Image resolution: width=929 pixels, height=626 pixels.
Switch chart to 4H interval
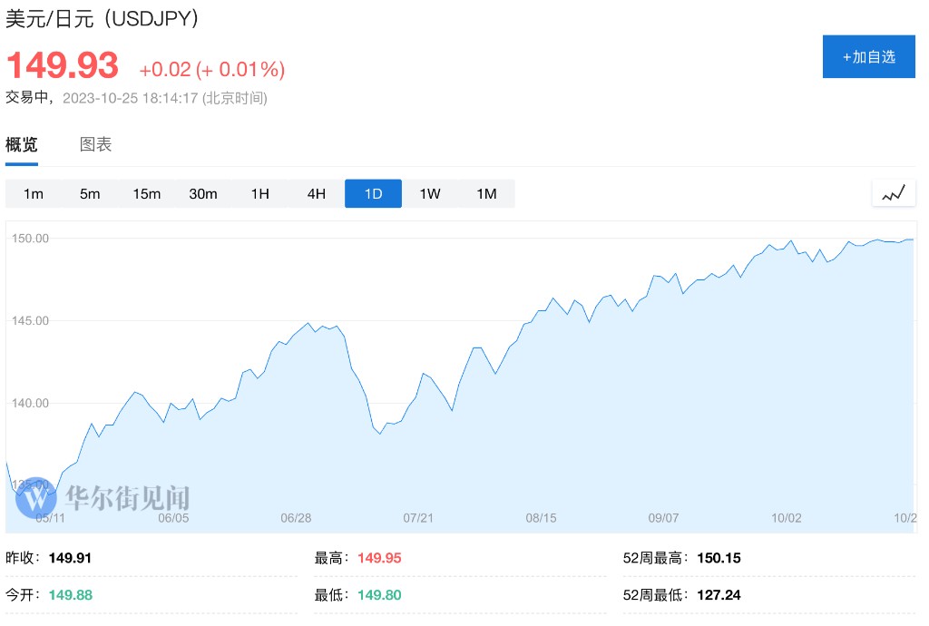pyautogui.click(x=317, y=193)
